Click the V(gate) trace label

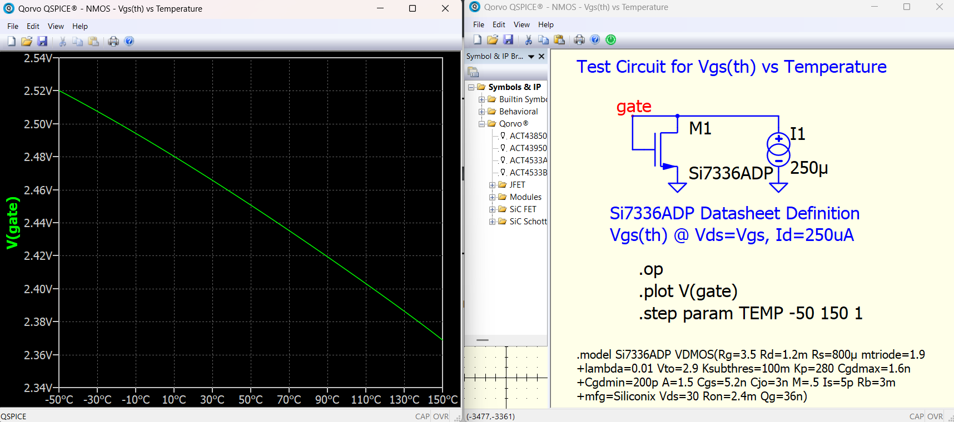pos(13,223)
